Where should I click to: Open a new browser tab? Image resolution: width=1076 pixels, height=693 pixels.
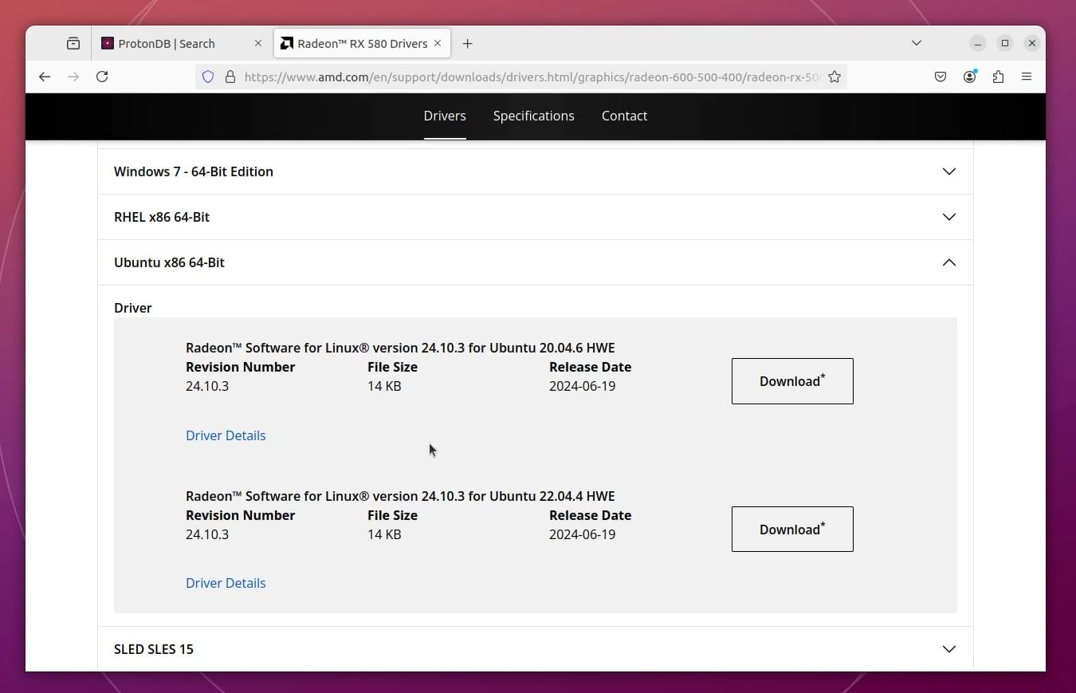point(467,43)
